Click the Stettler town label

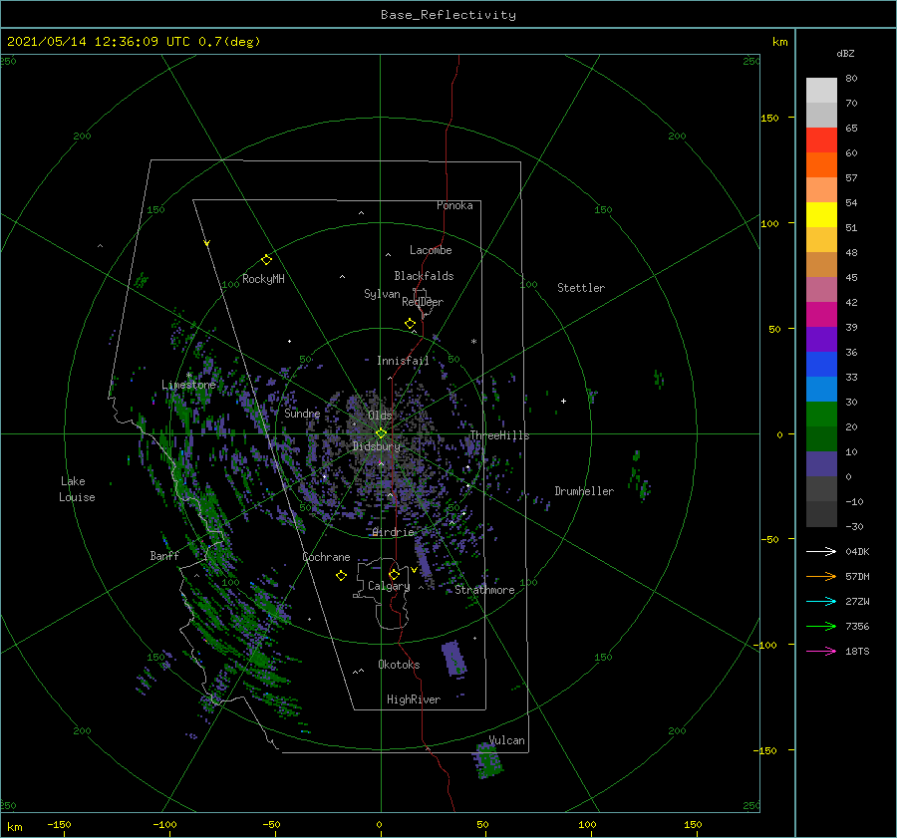point(581,288)
